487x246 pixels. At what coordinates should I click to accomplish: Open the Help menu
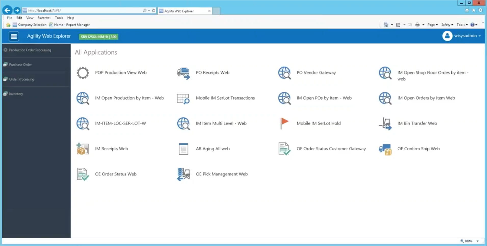coord(71,18)
